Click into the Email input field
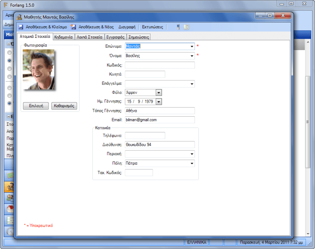The width and height of the screenshot is (315, 249). 159,120
